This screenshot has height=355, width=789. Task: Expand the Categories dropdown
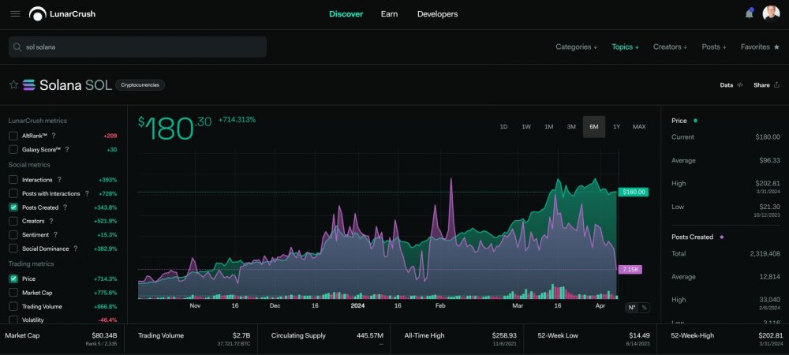pyautogui.click(x=576, y=47)
